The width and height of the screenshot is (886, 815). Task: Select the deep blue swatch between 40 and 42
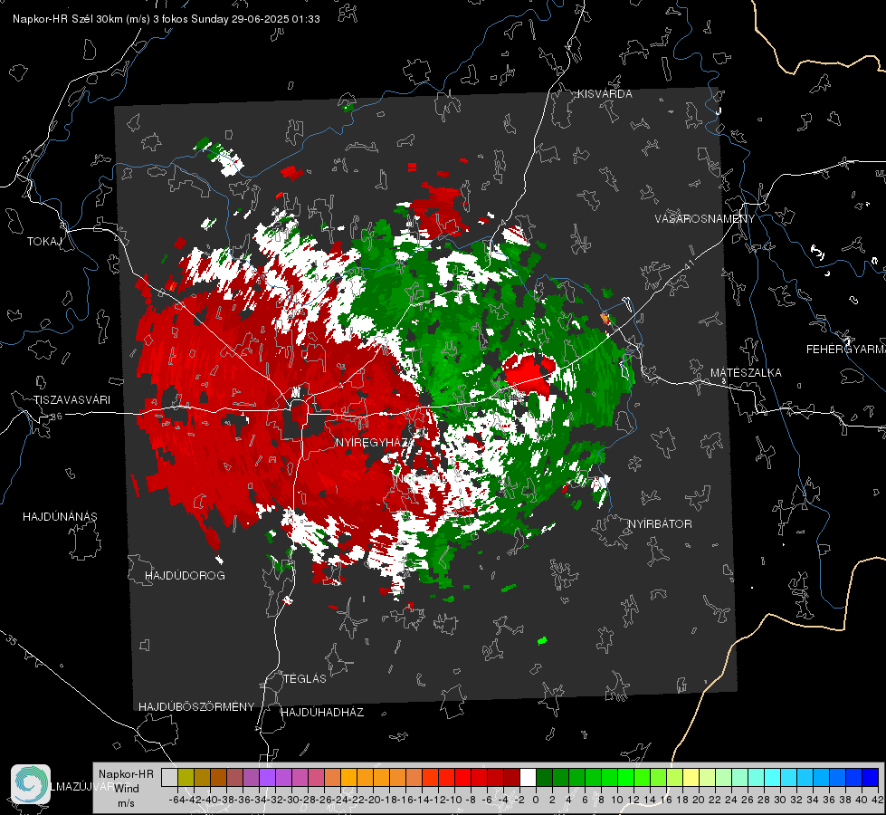870,777
